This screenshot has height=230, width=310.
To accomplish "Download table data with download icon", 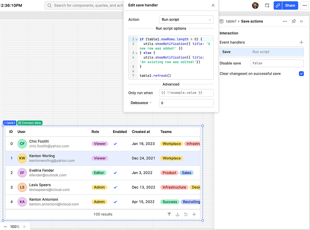I will click(x=177, y=214).
